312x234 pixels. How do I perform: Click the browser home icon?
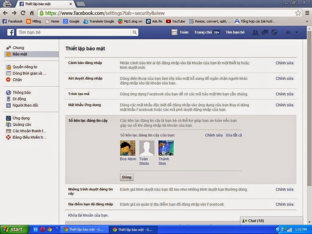(32, 13)
